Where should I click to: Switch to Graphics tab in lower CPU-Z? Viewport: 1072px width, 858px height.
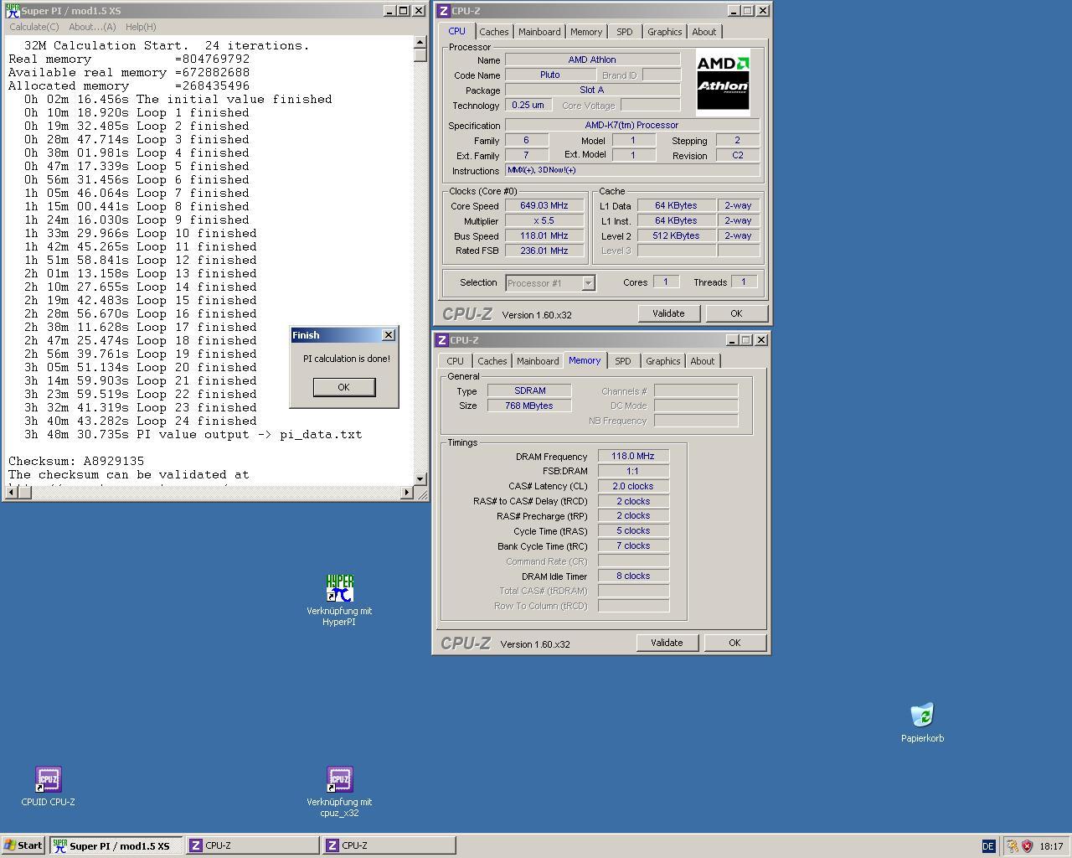click(x=663, y=361)
